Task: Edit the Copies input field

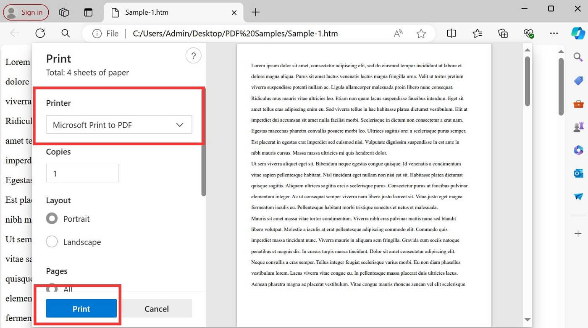Action: click(82, 173)
